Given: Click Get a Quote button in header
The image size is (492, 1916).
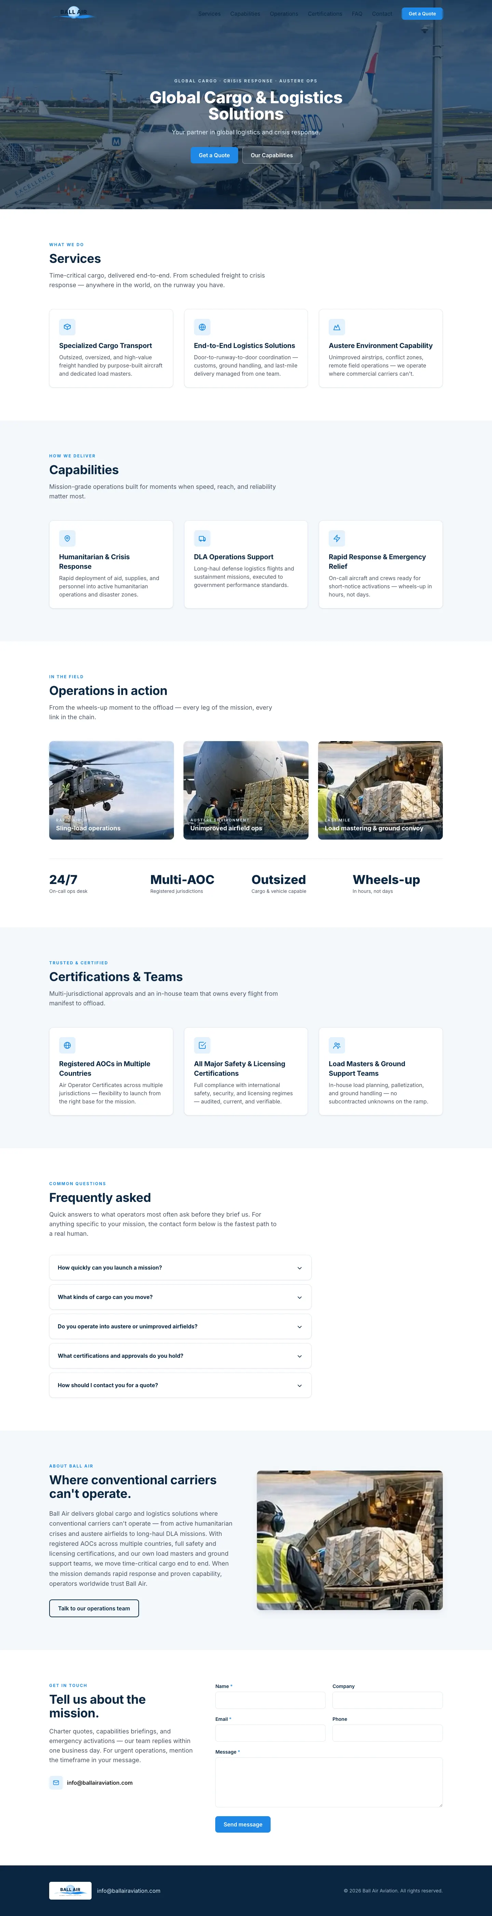Looking at the screenshot, I should 422,13.
